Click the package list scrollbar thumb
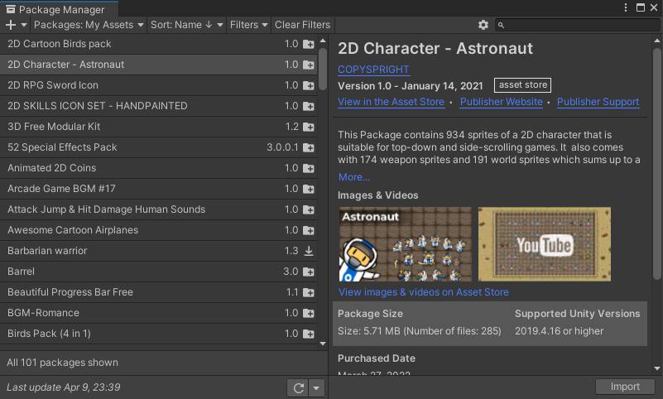Viewport: 663px width, 399px height. tap(323, 69)
